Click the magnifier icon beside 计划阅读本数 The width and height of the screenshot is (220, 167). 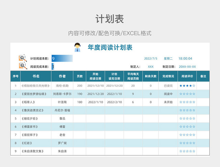[x=23, y=58]
